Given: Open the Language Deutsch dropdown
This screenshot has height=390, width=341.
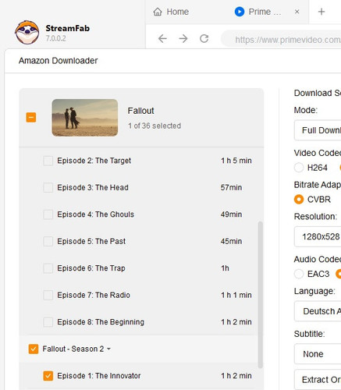Looking at the screenshot, I should [318, 311].
